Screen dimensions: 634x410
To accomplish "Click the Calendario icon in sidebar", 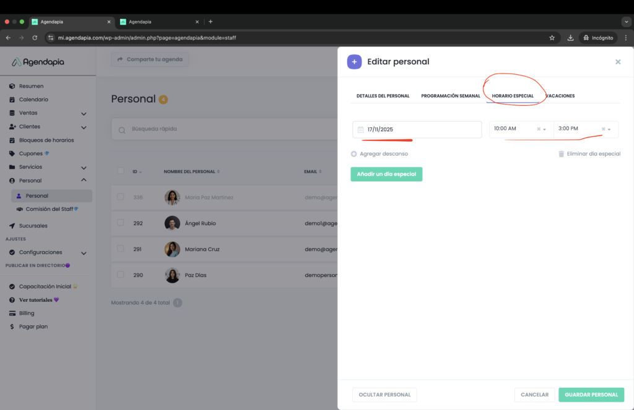I will tap(12, 100).
